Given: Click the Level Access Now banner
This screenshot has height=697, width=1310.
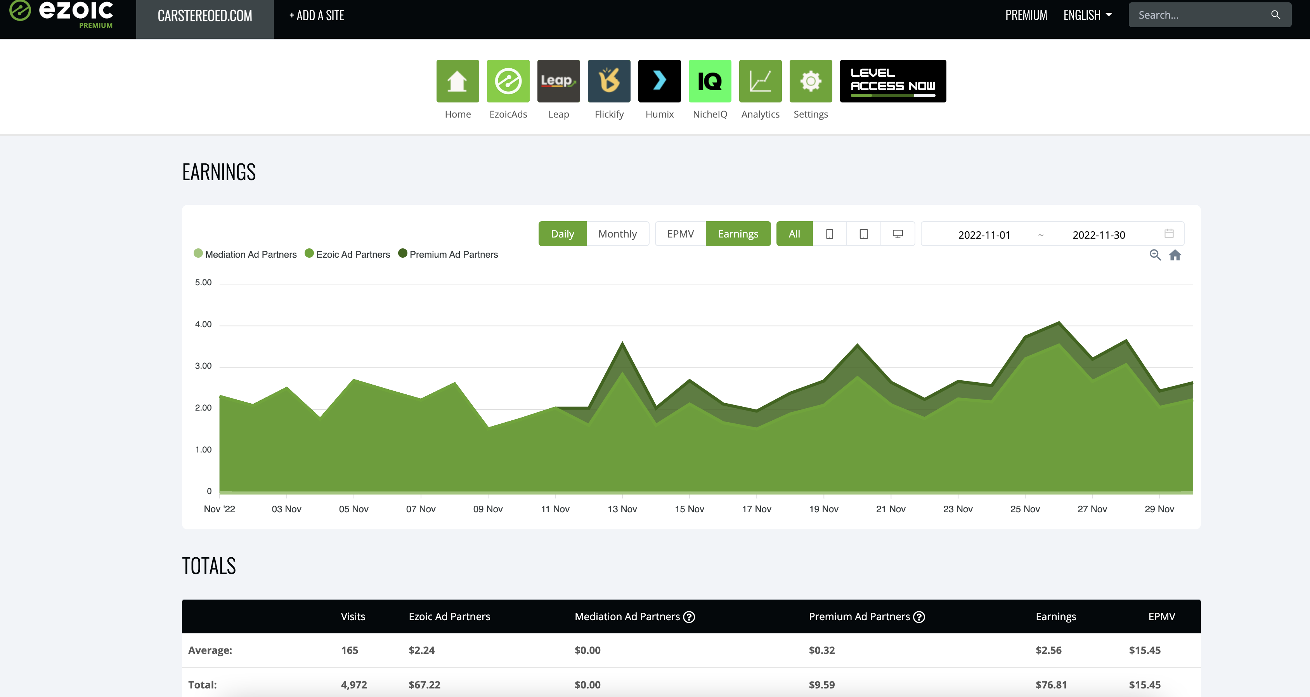Looking at the screenshot, I should click(892, 81).
